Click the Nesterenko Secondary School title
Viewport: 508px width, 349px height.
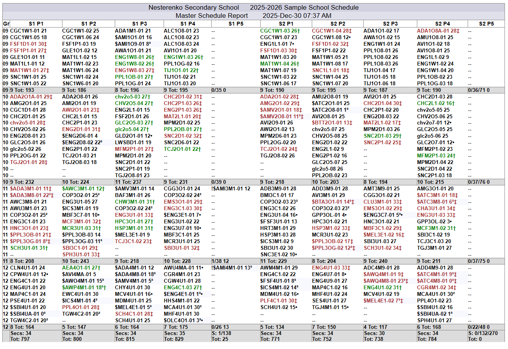tap(194, 8)
